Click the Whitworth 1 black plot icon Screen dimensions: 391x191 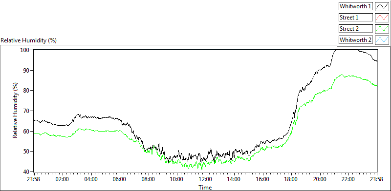coord(382,6)
